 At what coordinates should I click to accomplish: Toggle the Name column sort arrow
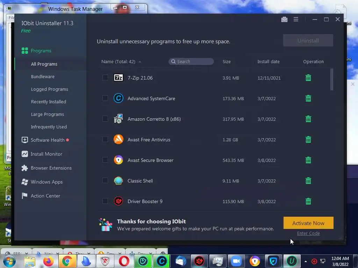click(140, 62)
